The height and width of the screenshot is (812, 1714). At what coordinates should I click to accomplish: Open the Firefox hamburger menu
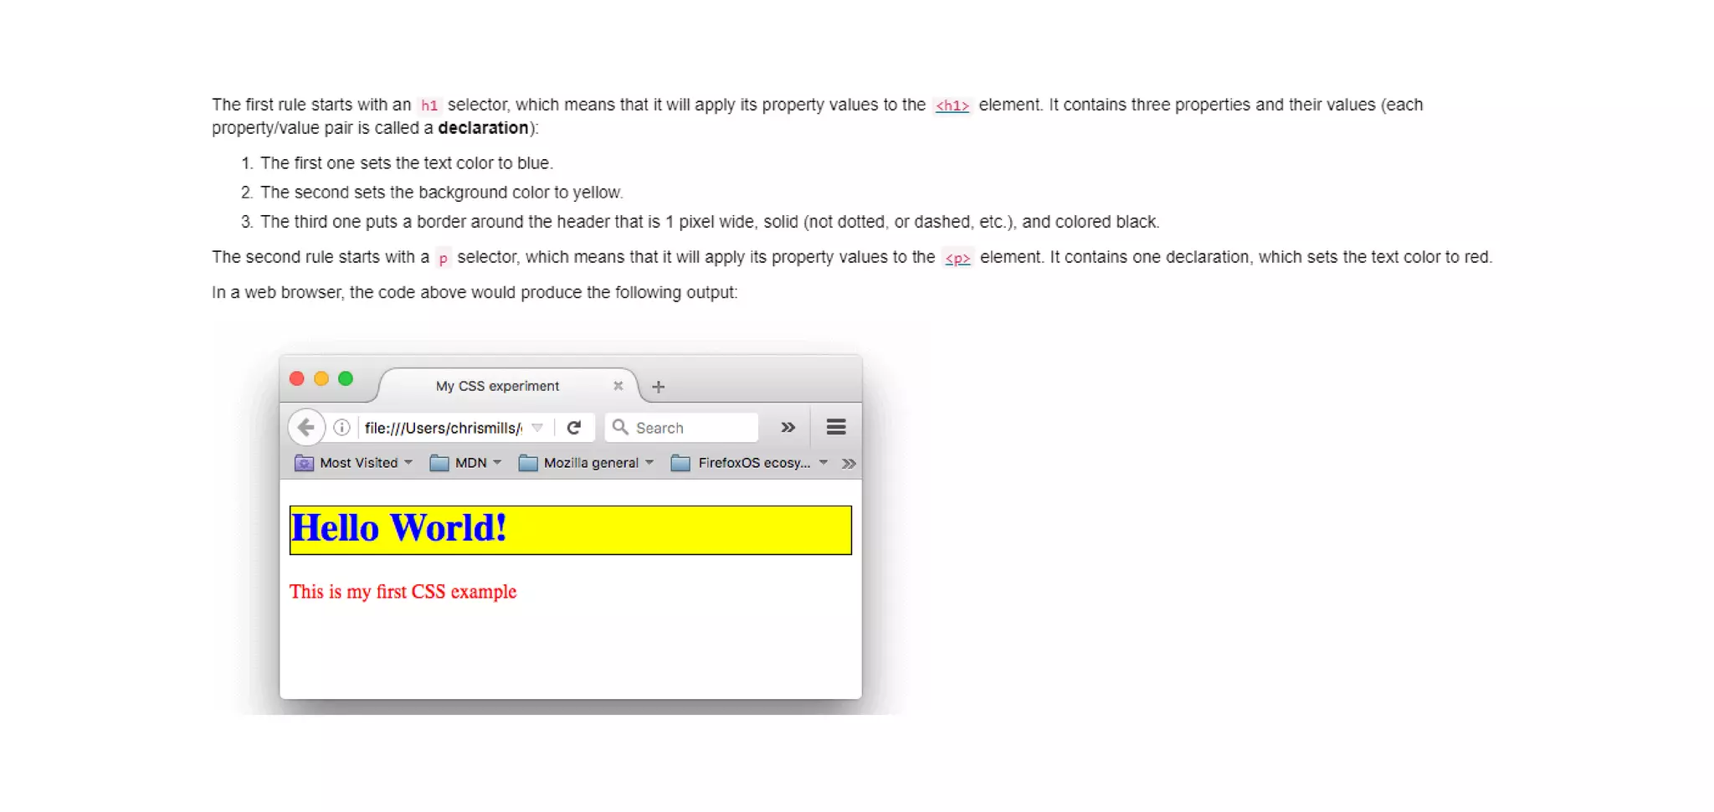pos(836,427)
